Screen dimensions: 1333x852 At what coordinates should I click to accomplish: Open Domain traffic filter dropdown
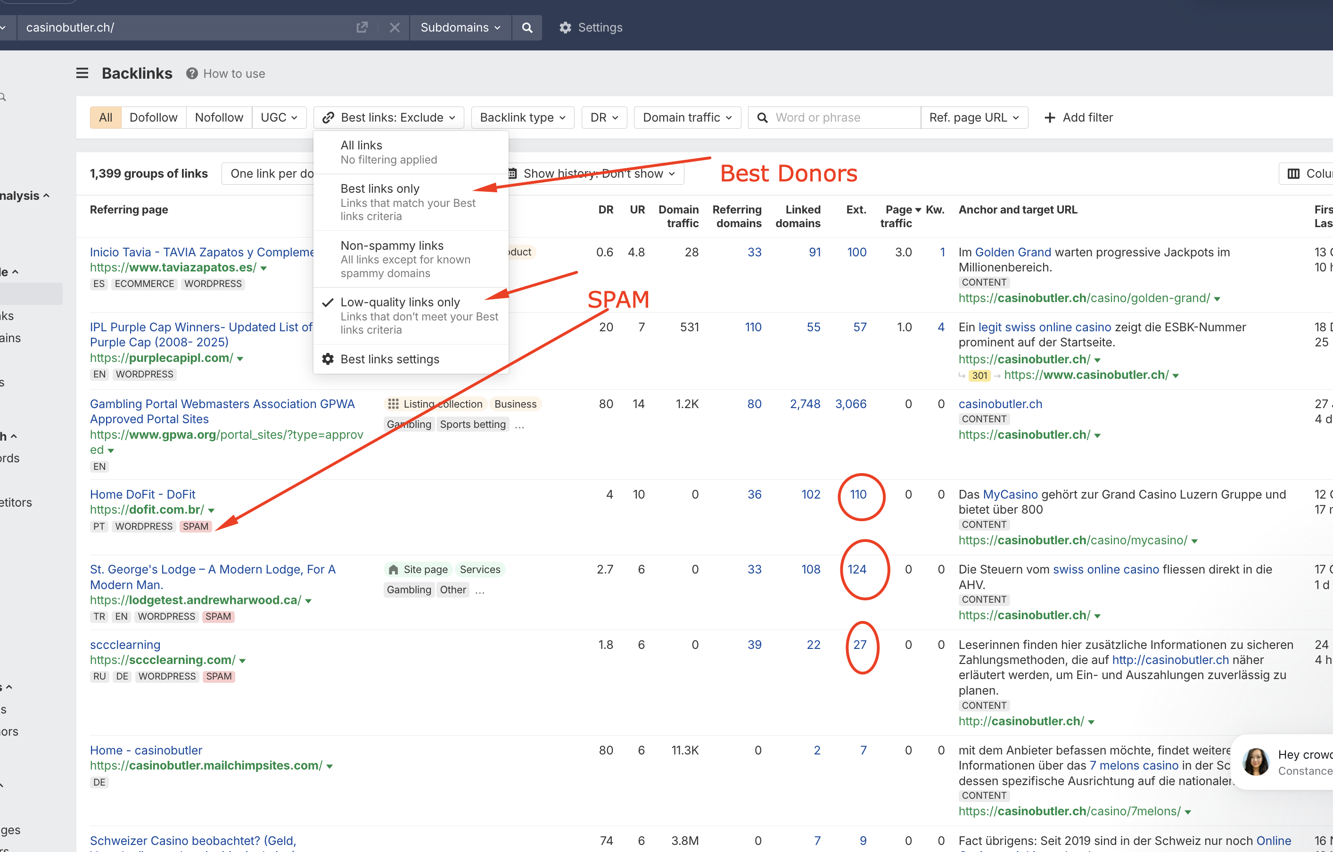pyautogui.click(x=687, y=117)
